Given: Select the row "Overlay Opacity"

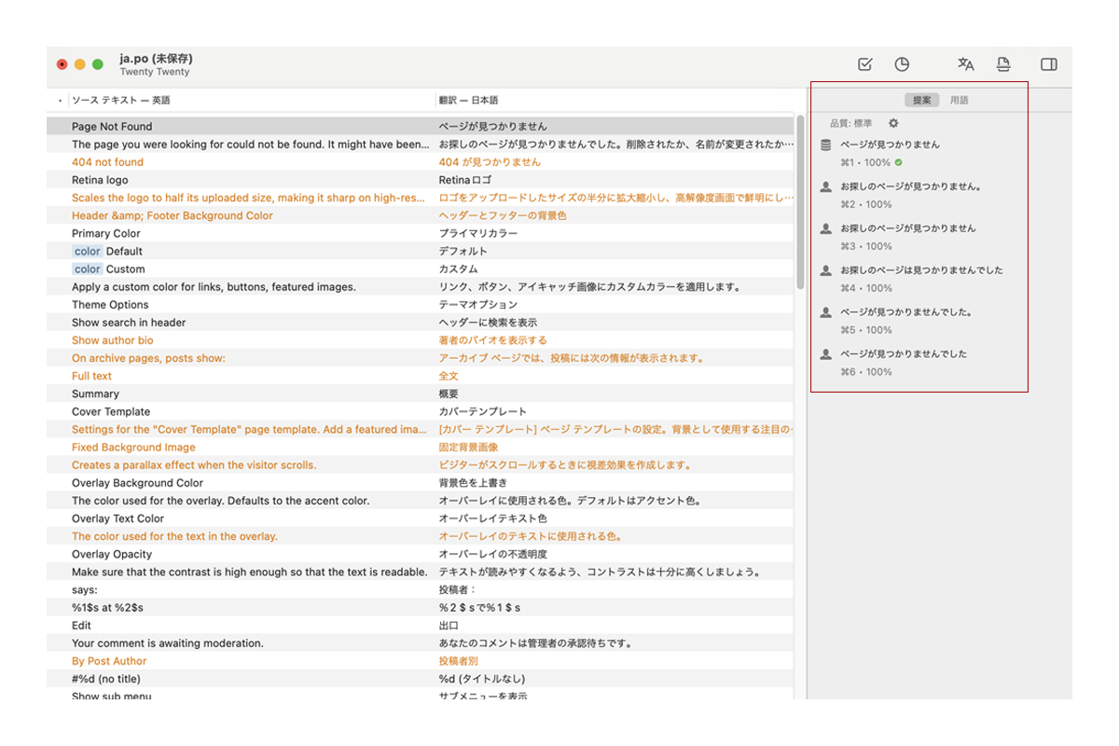Looking at the screenshot, I should pos(421,554).
